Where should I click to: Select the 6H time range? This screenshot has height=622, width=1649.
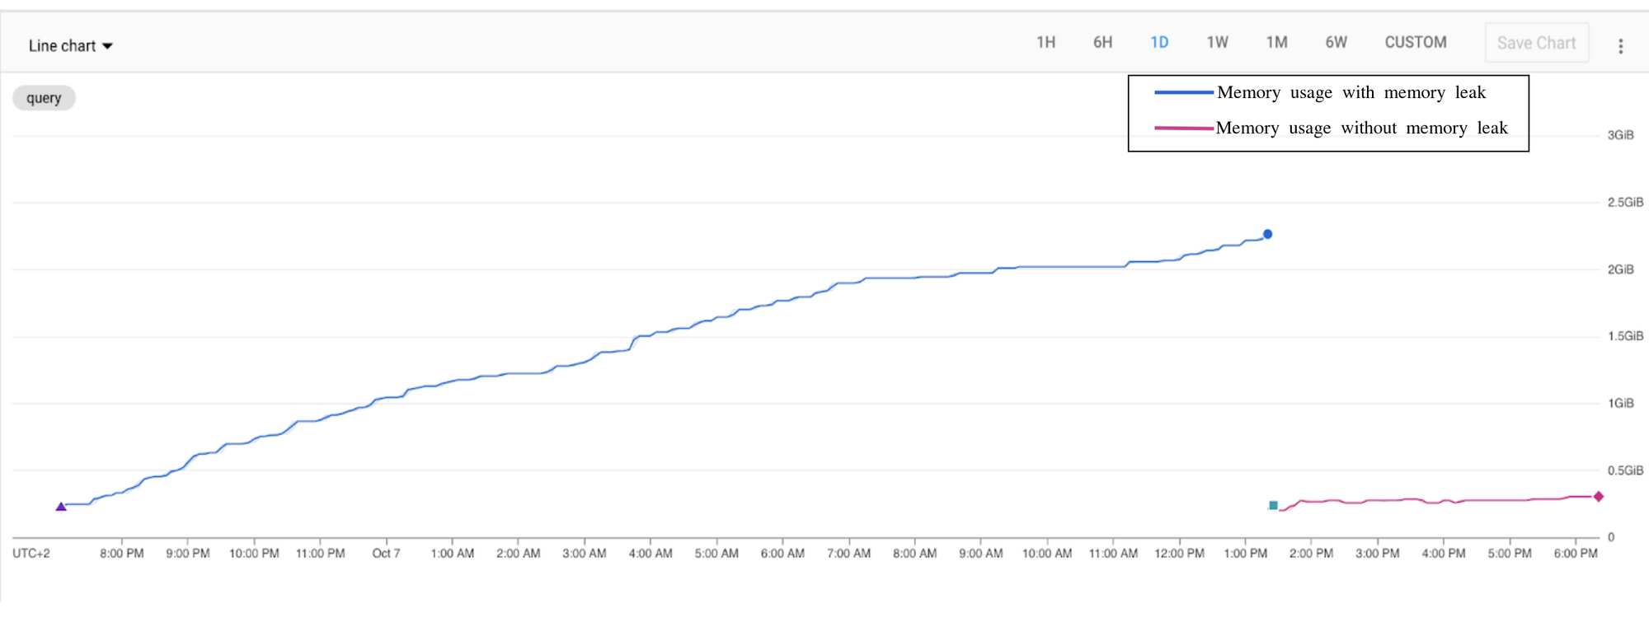[1102, 43]
